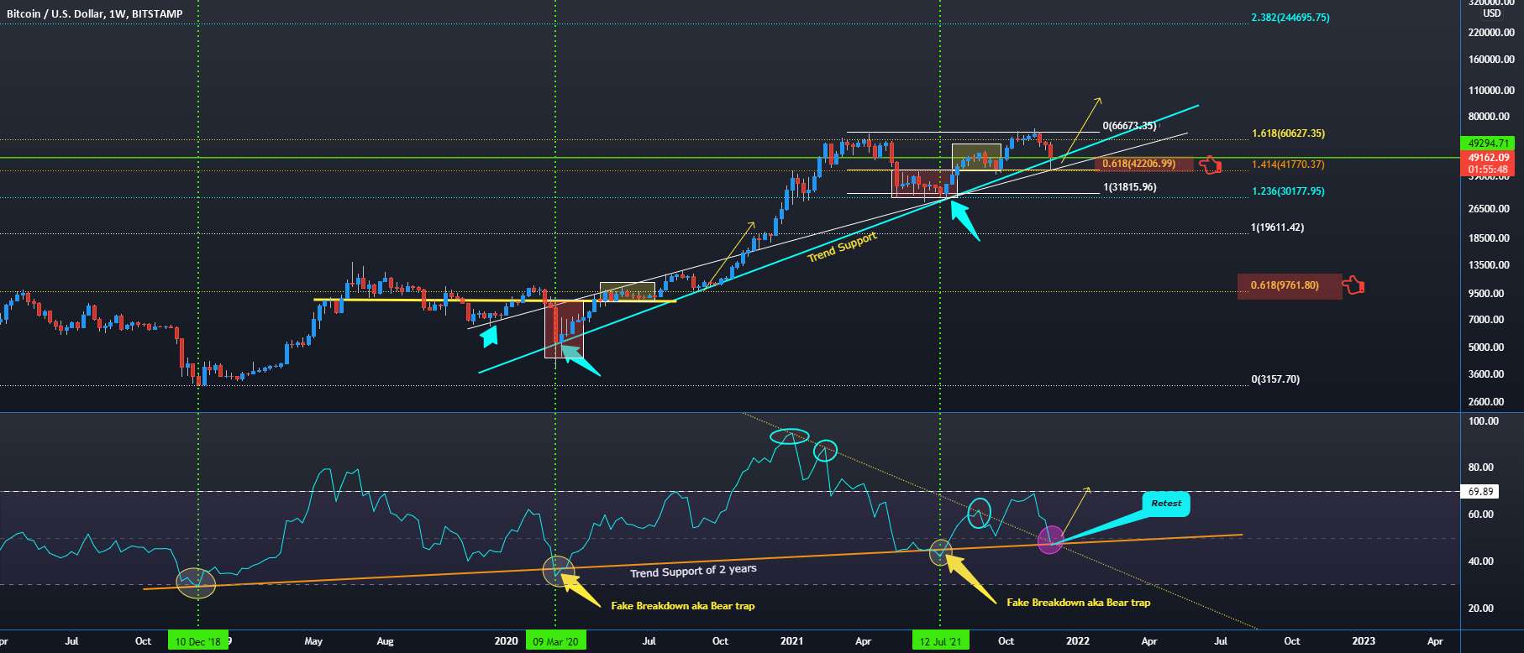Select the cyan Retest callout label

click(x=1166, y=504)
